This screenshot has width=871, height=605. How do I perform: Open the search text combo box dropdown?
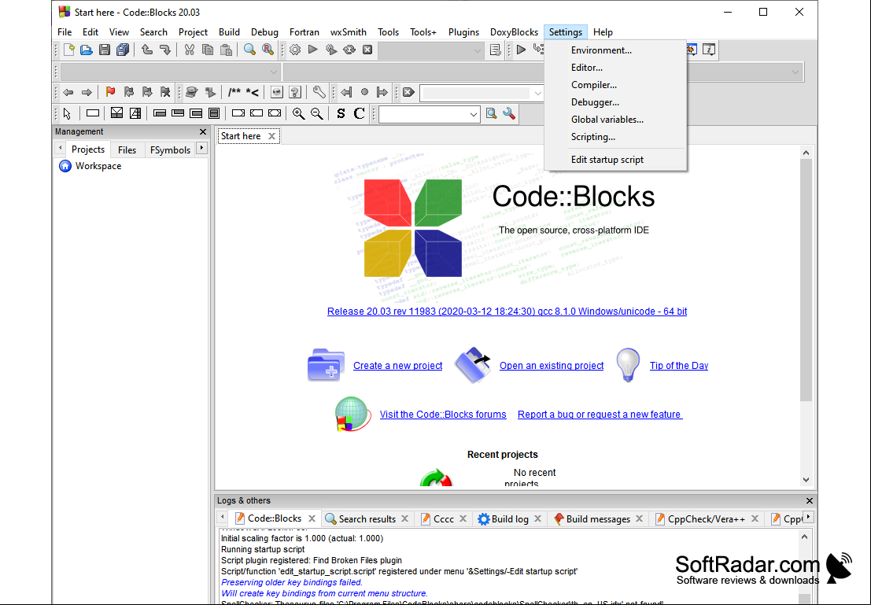coord(537,93)
